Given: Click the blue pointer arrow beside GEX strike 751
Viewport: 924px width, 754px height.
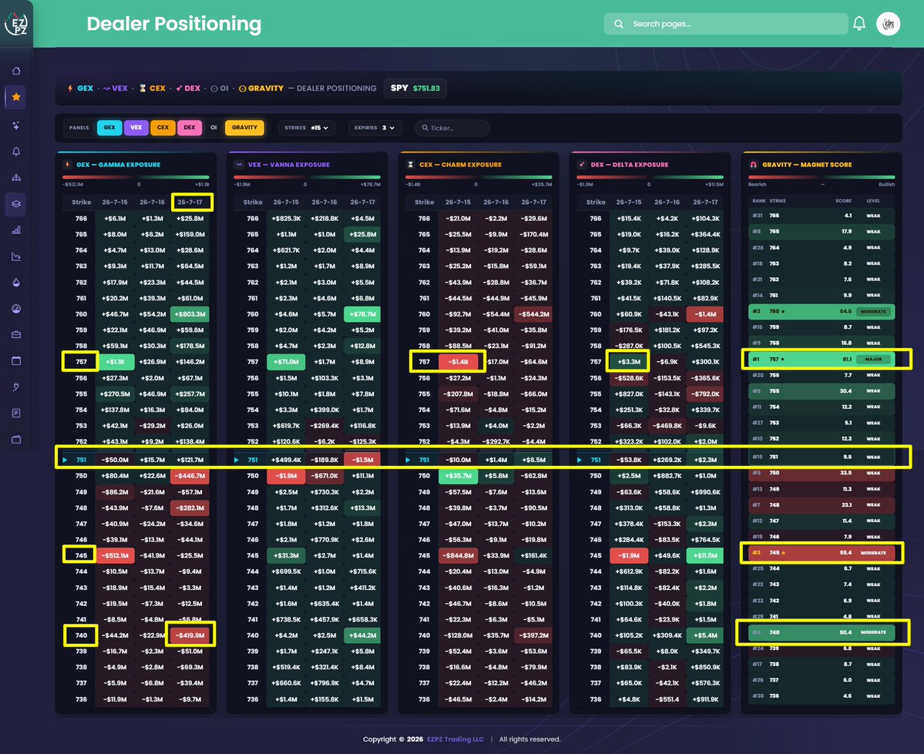Looking at the screenshot, I should click(x=65, y=460).
